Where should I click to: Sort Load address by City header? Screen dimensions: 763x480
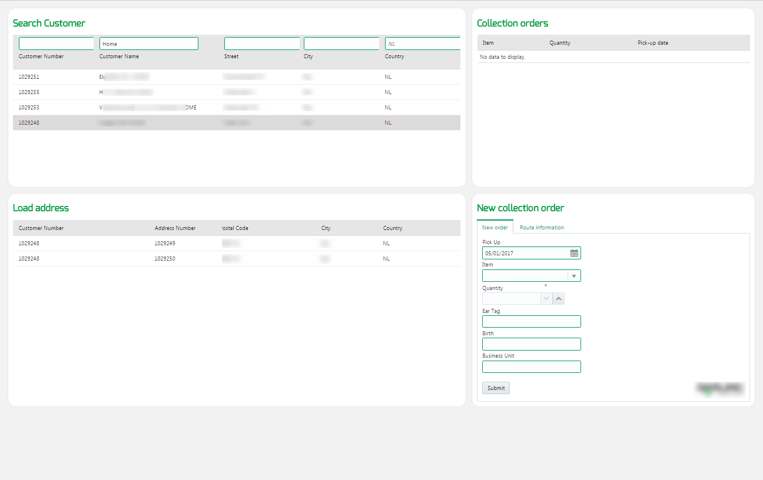326,228
